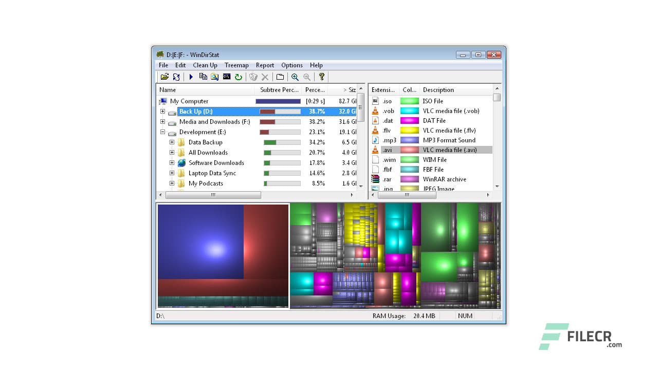This screenshot has width=658, height=370.
Task: Open the Treemap menu
Action: pos(236,65)
